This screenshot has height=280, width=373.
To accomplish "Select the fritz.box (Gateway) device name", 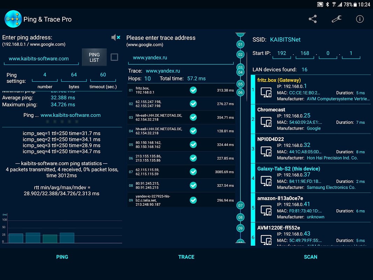I will click(x=279, y=80).
